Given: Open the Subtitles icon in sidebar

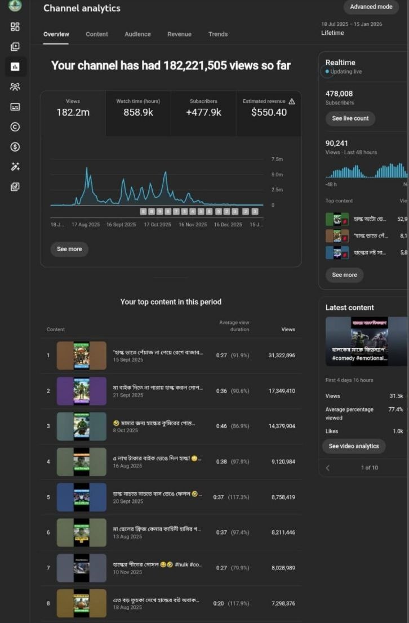Looking at the screenshot, I should (x=15, y=106).
